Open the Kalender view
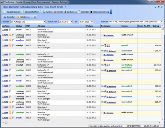Viewport: 165px width, 128px height. (x=83, y=12)
